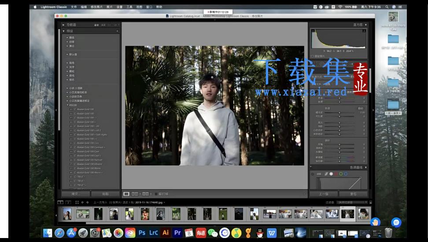428x242 pixels.
Task: Expand the 黑白 preset group
Action: 67,46
